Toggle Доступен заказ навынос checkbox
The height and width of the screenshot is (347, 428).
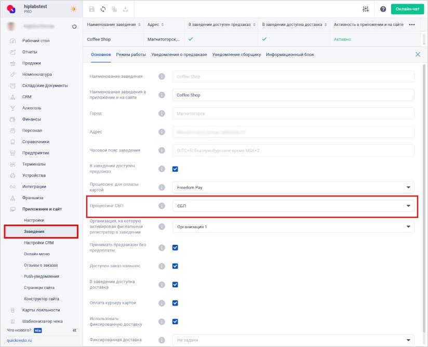click(x=176, y=266)
